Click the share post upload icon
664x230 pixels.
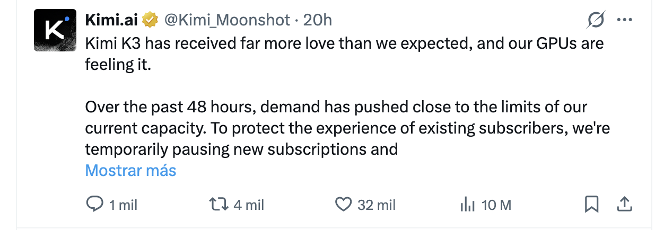tap(625, 204)
